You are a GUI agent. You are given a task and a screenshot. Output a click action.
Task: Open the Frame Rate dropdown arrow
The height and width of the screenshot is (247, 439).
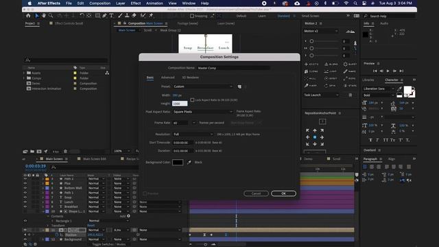pos(193,123)
